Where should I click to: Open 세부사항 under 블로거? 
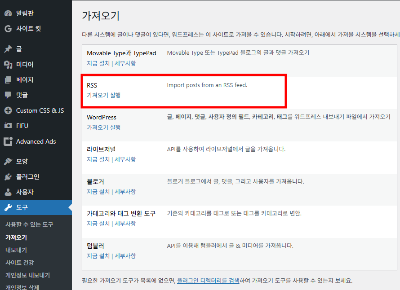(x=125, y=192)
